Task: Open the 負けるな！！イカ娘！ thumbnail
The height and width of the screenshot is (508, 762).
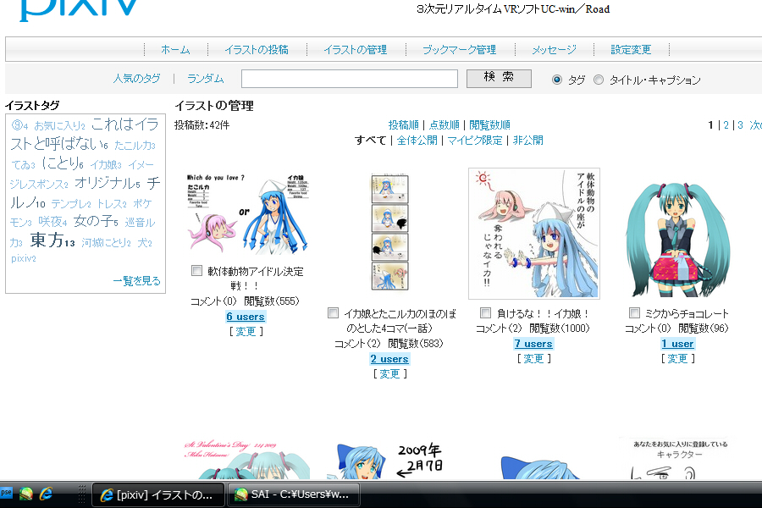Action: (x=534, y=234)
